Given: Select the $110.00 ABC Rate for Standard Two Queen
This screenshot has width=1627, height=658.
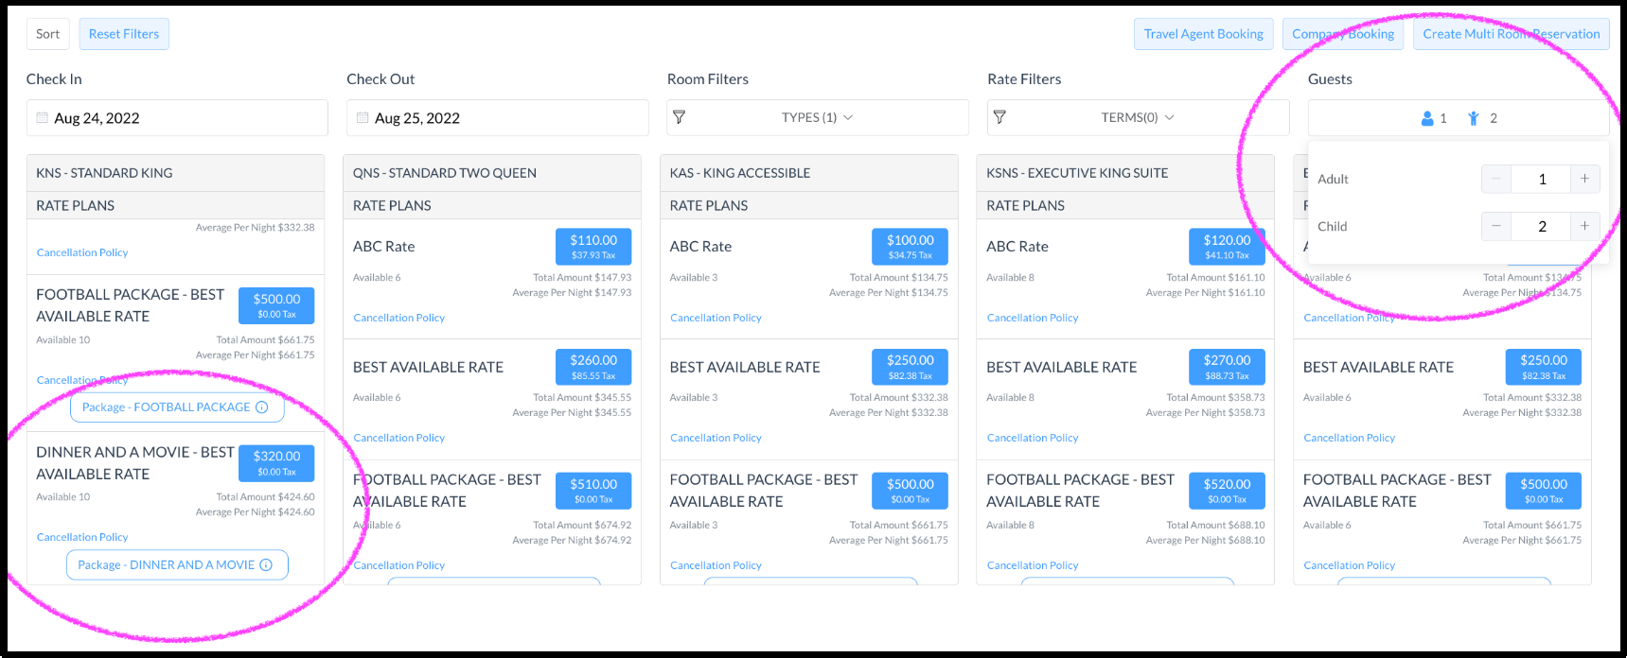Looking at the screenshot, I should pos(593,247).
